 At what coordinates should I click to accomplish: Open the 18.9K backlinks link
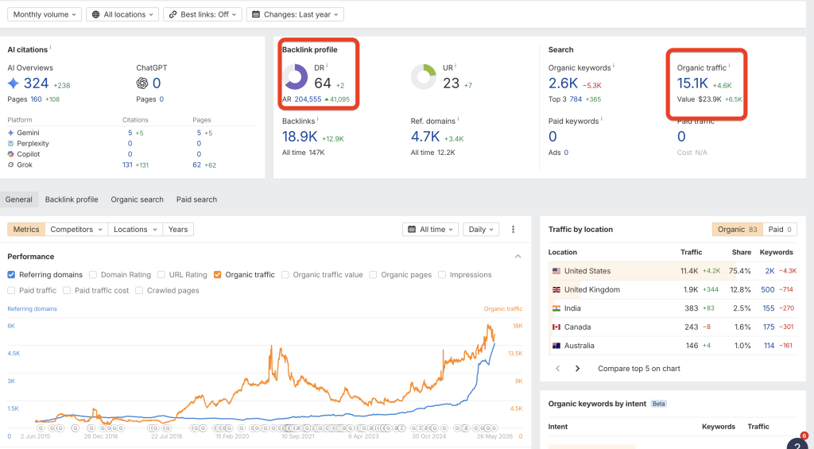[300, 137]
